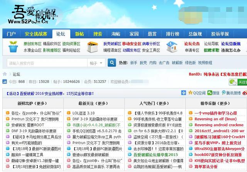Click the blue plus share icon
This screenshot has width=247, height=172.
[184, 93]
